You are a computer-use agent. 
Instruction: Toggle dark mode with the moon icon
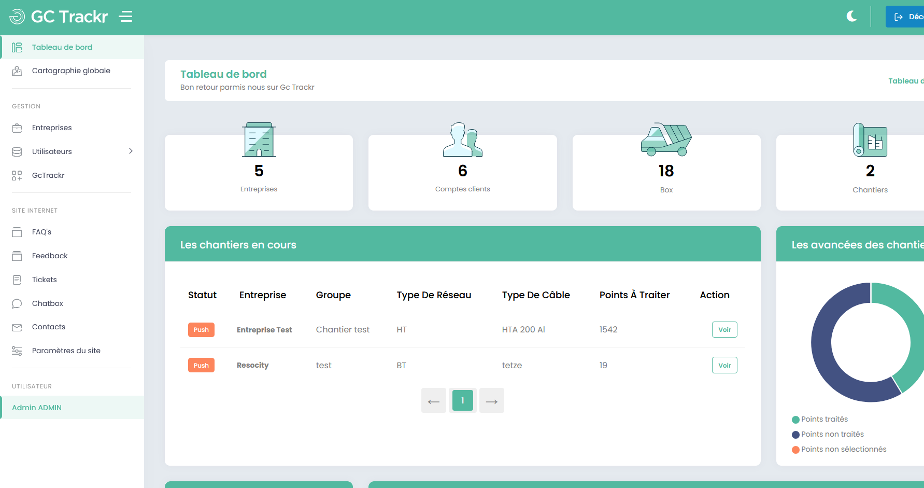coord(851,17)
